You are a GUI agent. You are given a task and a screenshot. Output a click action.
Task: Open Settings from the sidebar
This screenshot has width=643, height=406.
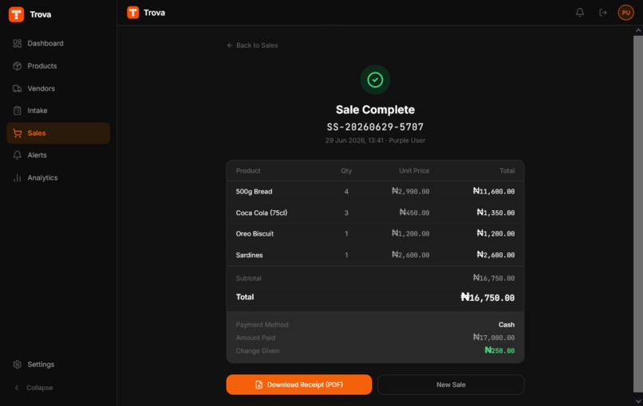tap(58, 365)
